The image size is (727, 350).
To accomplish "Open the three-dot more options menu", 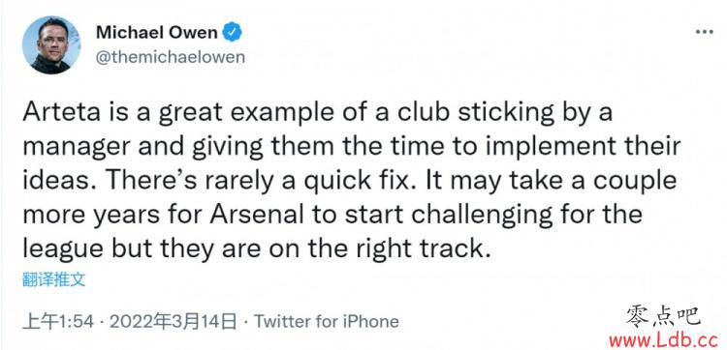I will [705, 32].
